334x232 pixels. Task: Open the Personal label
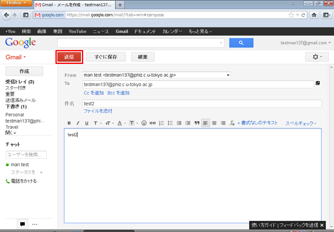pyautogui.click(x=15, y=115)
